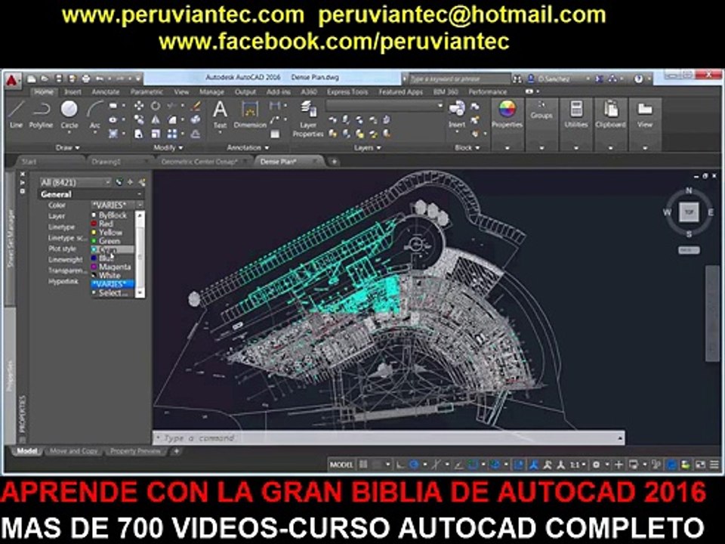Open the Utilities calculator panel
The width and height of the screenshot is (725, 544).
576,114
